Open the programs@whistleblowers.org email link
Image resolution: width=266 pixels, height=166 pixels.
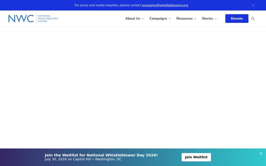pos(165,5)
